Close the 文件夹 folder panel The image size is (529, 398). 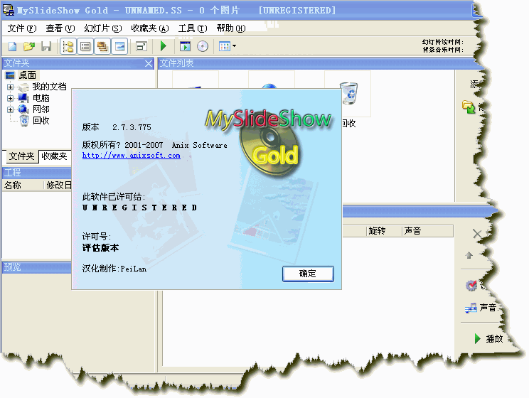(x=149, y=63)
